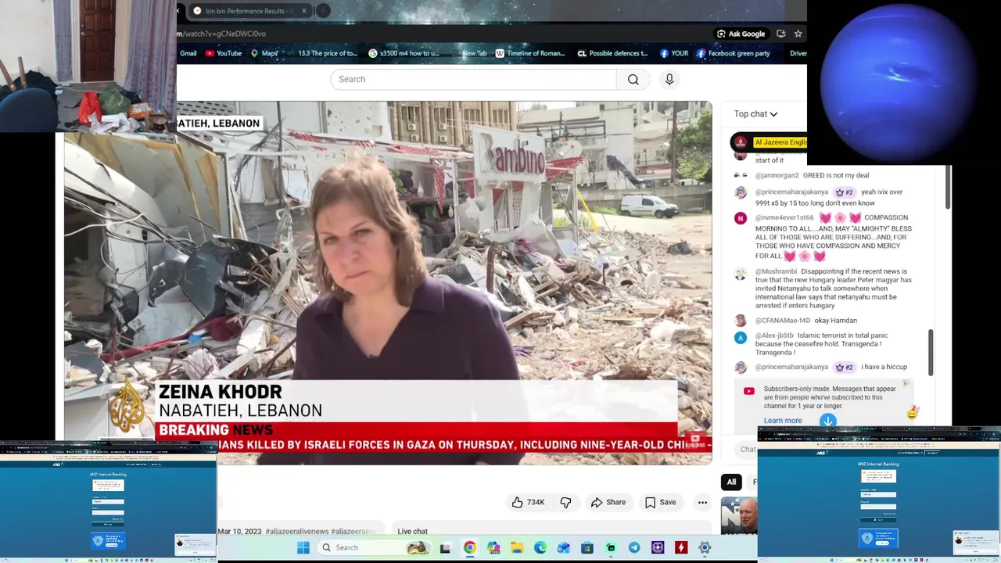The height and width of the screenshot is (563, 1001).
Task: Open the '13.3 The price of to...' bookmark
Action: (x=322, y=53)
